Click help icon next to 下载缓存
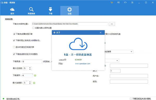Screen dimensions: 156x100 point(35,75)
